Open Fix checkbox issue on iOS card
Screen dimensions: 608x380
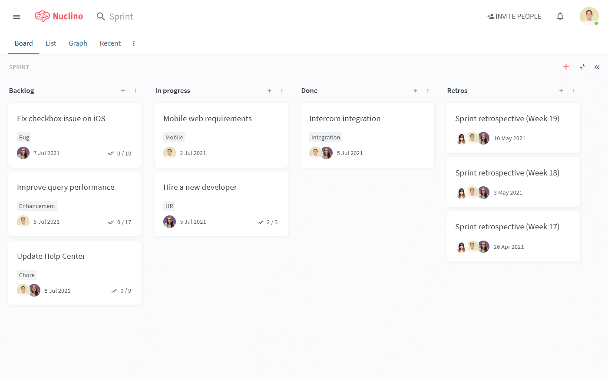pos(75,135)
